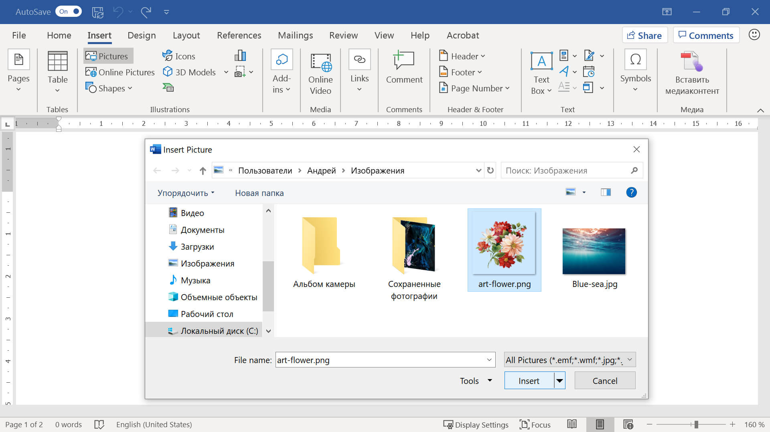This screenshot has width=770, height=432.
Task: Adjust the zoom slider in status bar
Action: coord(696,424)
